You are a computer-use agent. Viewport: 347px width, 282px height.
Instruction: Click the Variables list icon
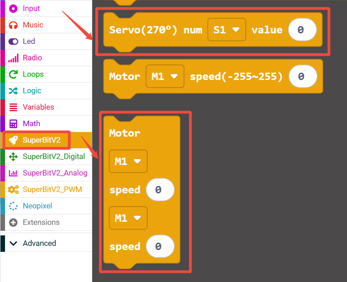13,107
